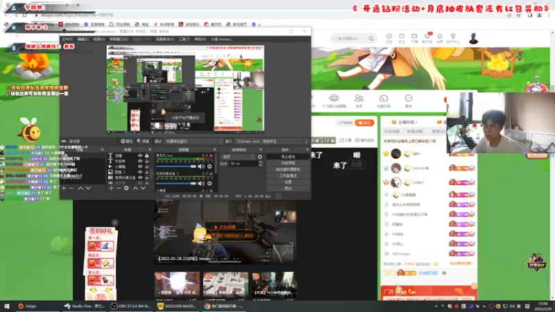Open source properties gear below sources list
The width and height of the screenshot is (555, 312).
coord(126,188)
